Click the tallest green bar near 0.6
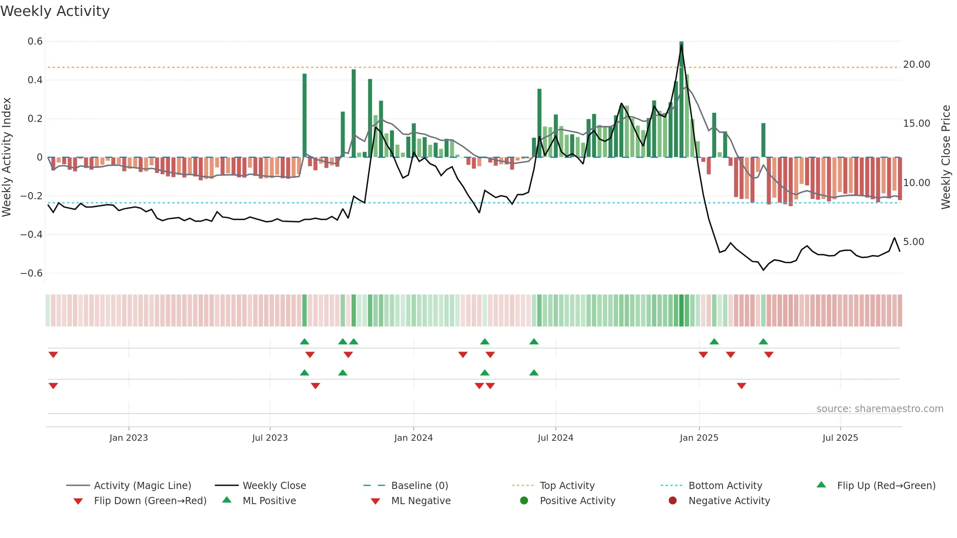This screenshot has width=957, height=538. pyautogui.click(x=681, y=99)
